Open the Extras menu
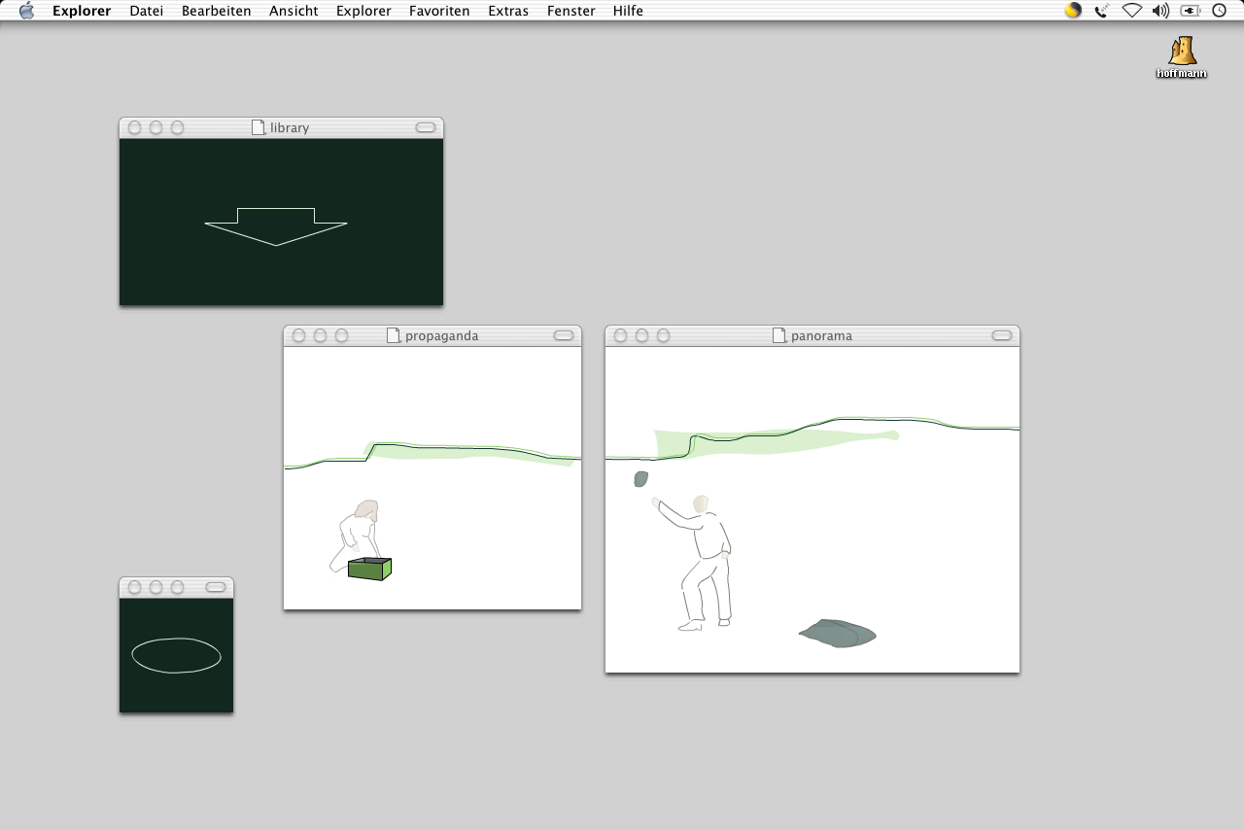This screenshot has height=830, width=1244. tap(508, 11)
